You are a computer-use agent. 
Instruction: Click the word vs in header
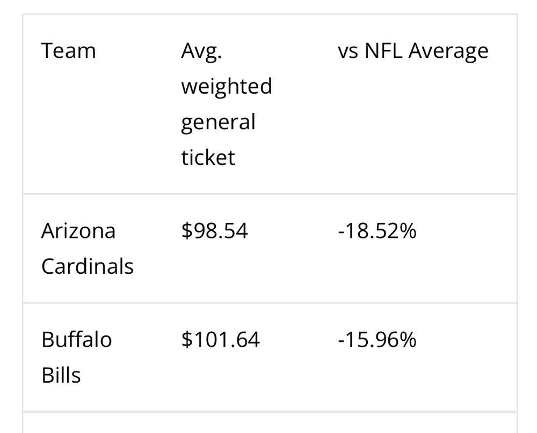(x=348, y=51)
